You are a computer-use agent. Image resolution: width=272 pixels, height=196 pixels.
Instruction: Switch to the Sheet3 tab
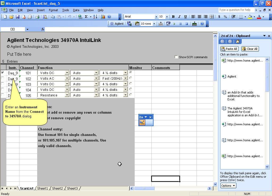pos(72,188)
